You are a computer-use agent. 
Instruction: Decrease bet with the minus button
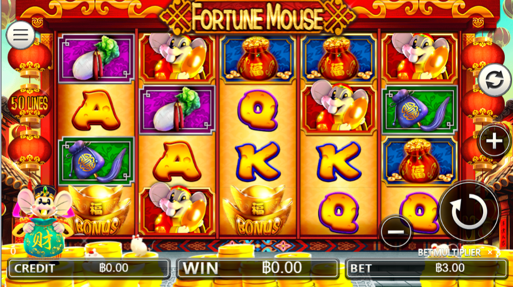point(396,232)
